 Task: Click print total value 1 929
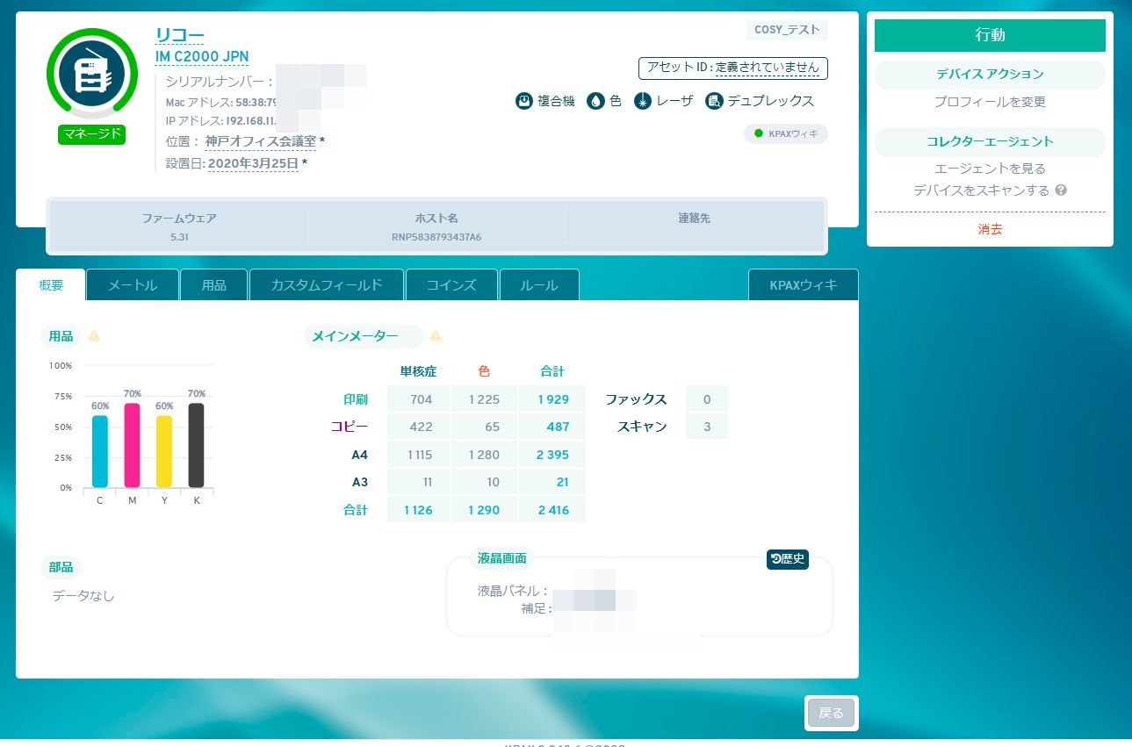(x=552, y=399)
